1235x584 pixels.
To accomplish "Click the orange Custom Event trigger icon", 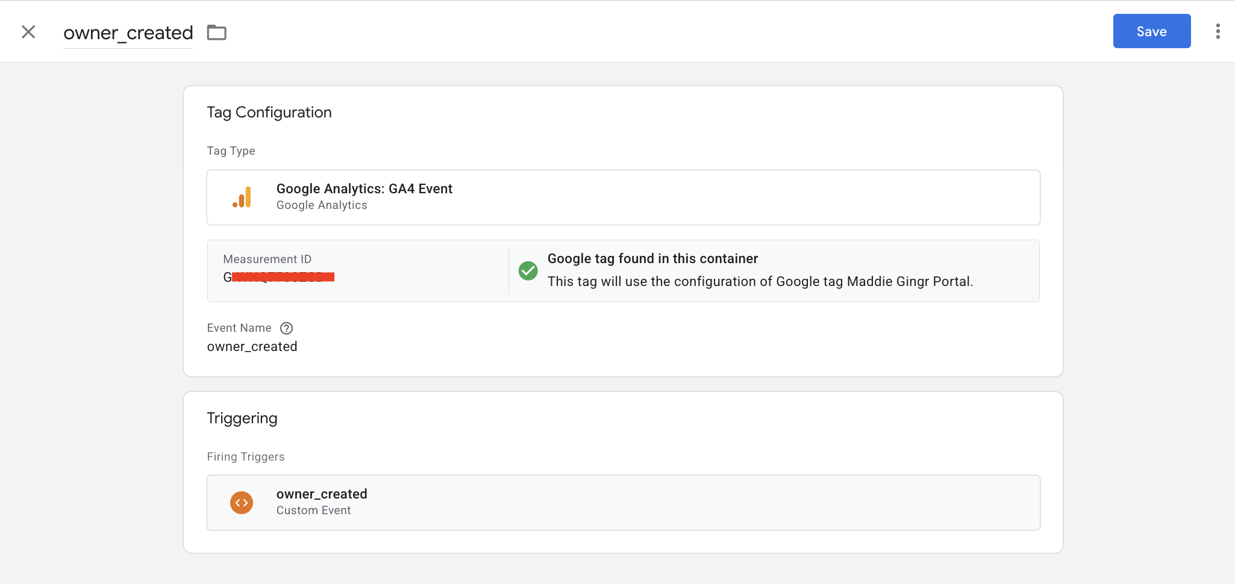I will (x=242, y=503).
